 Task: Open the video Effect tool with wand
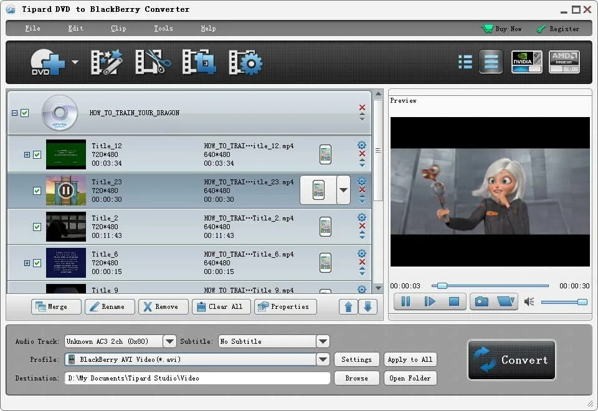[x=107, y=62]
